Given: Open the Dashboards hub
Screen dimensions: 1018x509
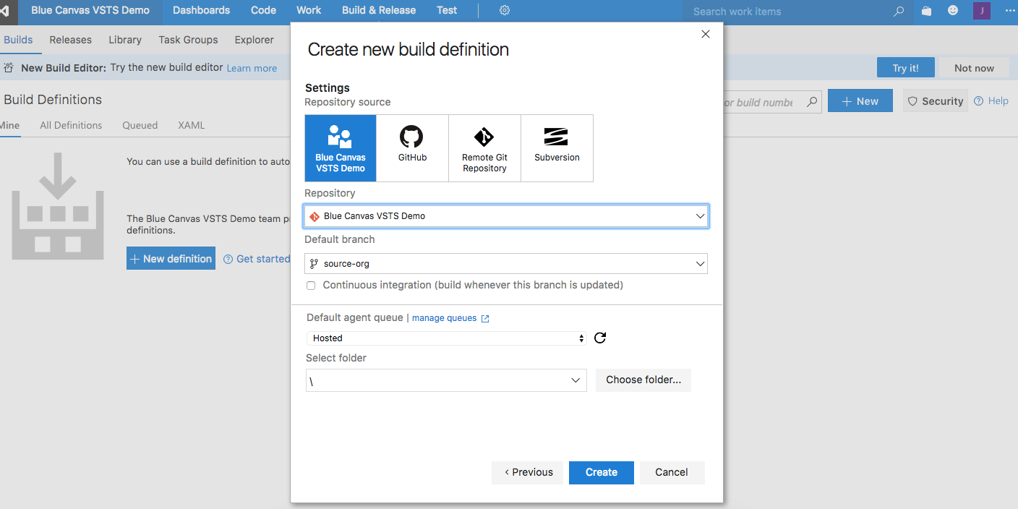Looking at the screenshot, I should point(201,10).
